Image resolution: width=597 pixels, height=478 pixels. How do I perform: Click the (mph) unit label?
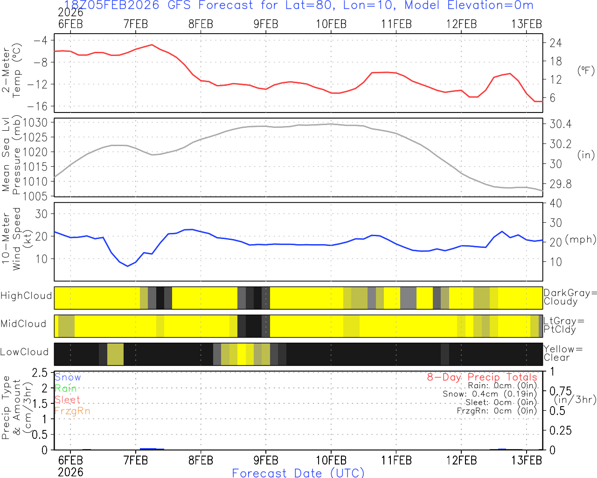pos(581,239)
